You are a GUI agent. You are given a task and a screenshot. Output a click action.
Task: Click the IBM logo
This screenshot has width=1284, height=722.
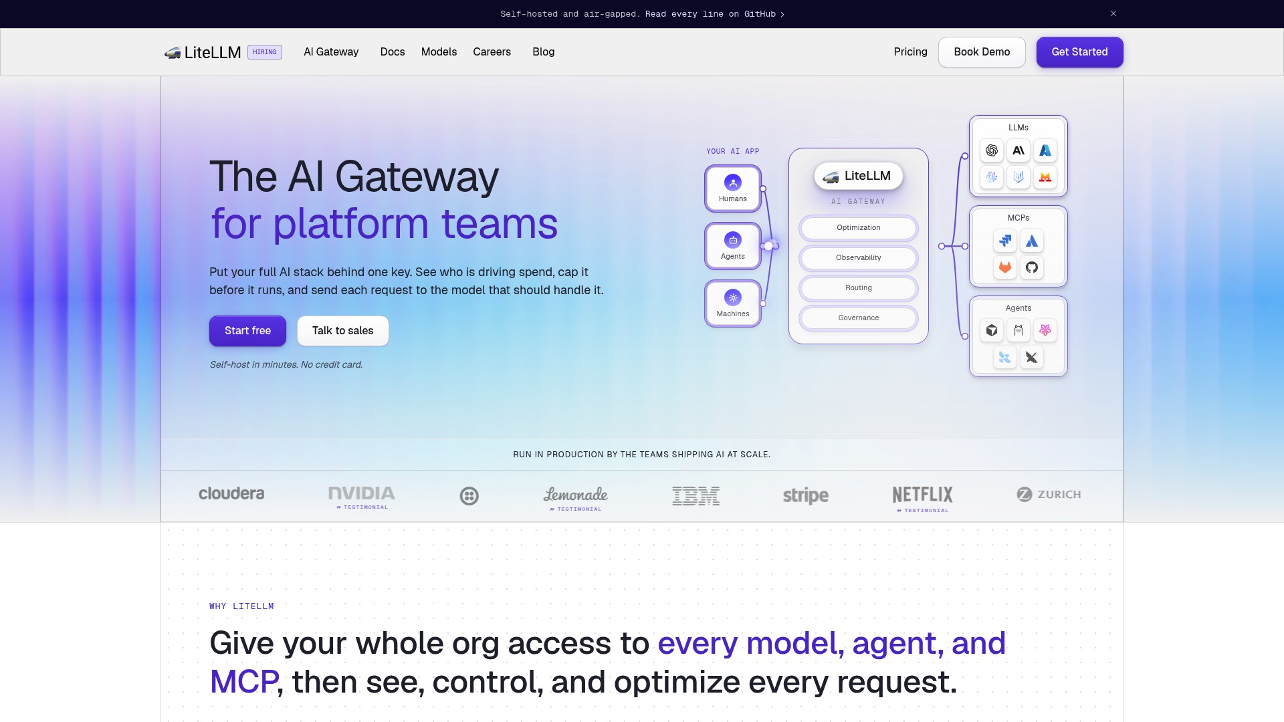[696, 496]
